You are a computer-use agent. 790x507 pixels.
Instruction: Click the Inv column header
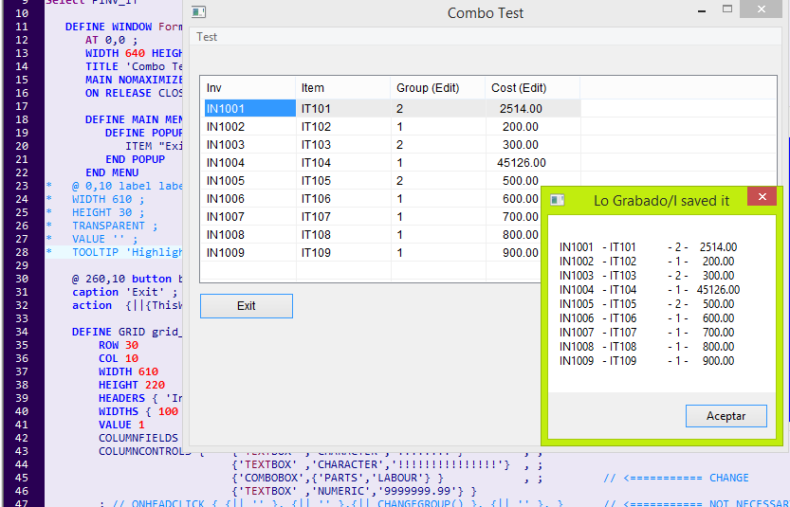pos(248,88)
